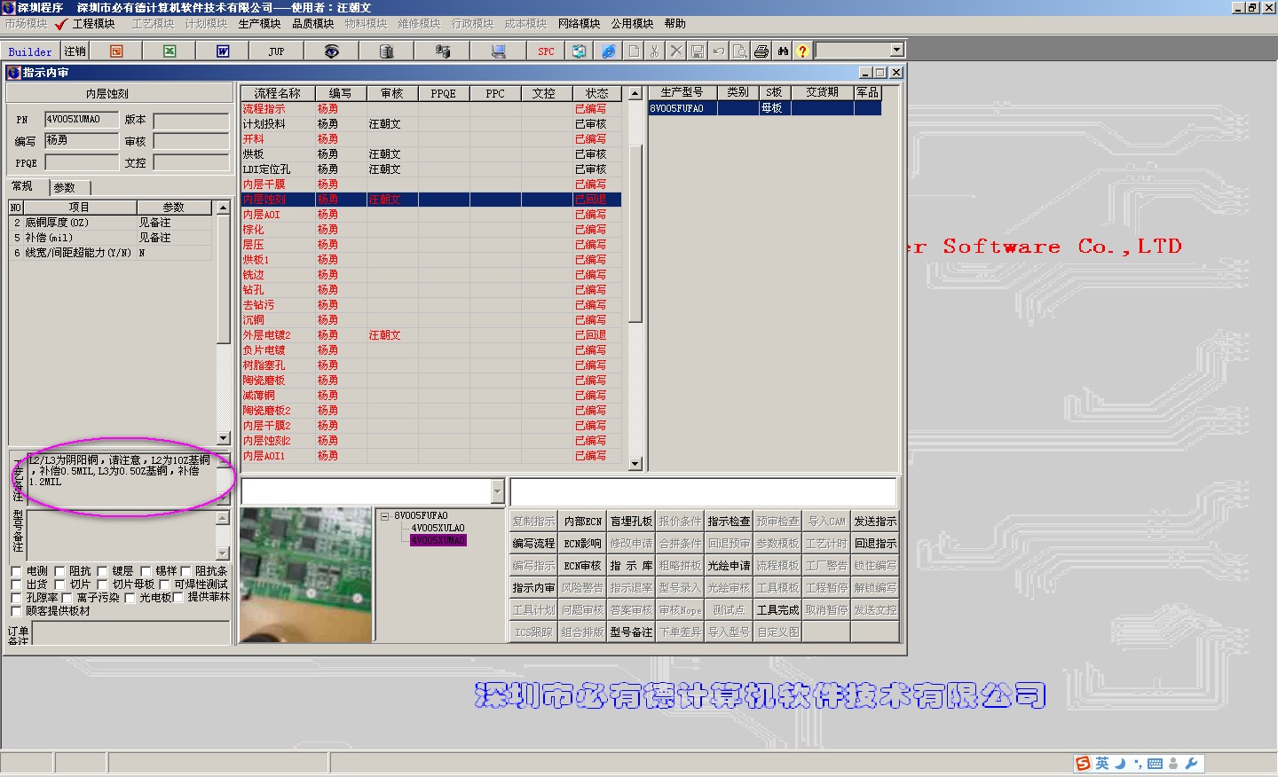This screenshot has width=1278, height=777.
Task: Select the 外层电镀2 process row
Action: pos(431,335)
